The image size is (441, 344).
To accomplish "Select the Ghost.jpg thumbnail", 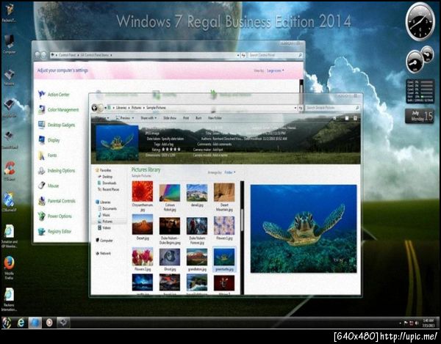I will point(170,260).
